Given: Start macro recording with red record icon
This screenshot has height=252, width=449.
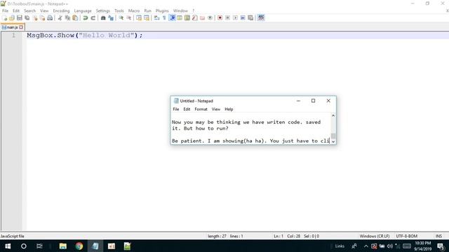Looking at the screenshot, I should (220, 18).
